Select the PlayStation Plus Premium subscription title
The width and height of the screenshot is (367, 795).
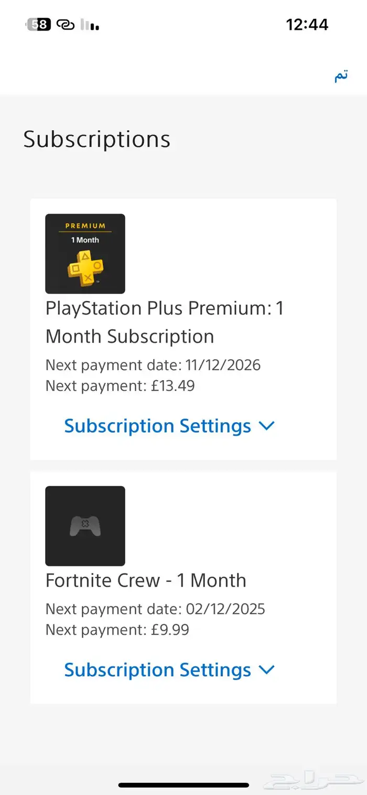164,322
